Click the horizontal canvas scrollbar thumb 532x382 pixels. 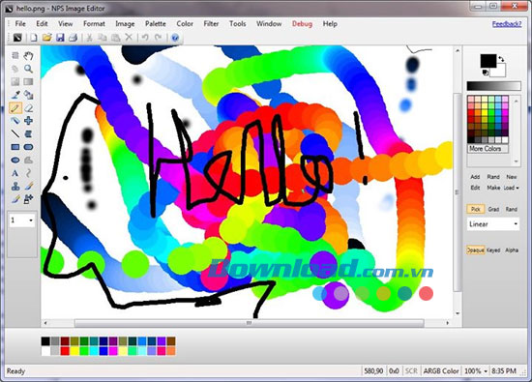[x=249, y=323]
